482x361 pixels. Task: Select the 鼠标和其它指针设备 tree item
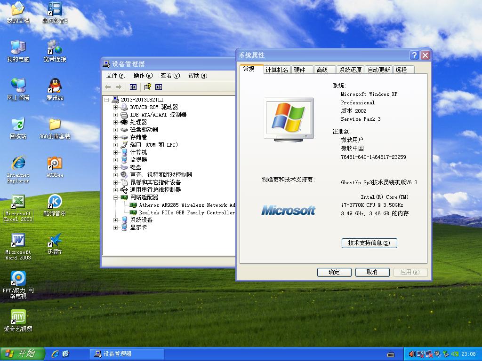pos(155,182)
